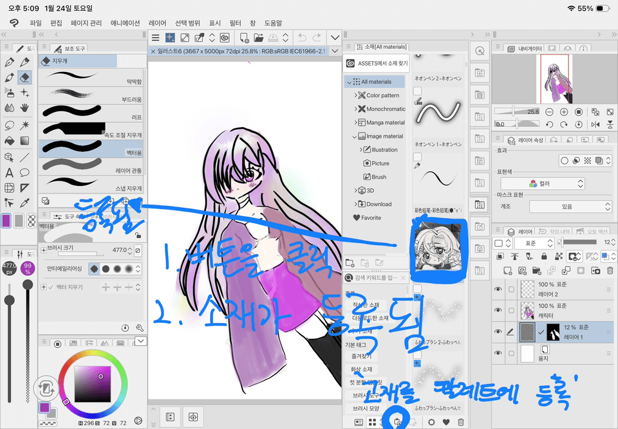This screenshot has height=429, width=618.
Task: Click the material panel heart favorite icon
Action: 446,422
